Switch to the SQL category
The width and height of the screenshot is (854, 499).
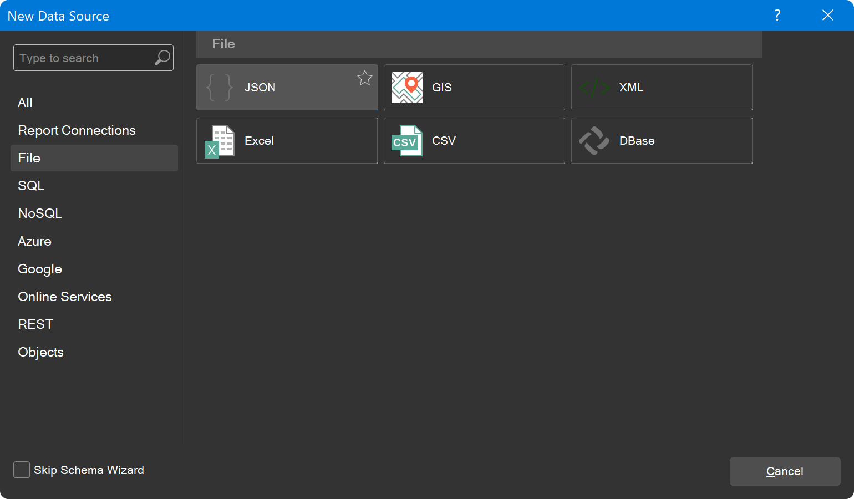click(94, 186)
